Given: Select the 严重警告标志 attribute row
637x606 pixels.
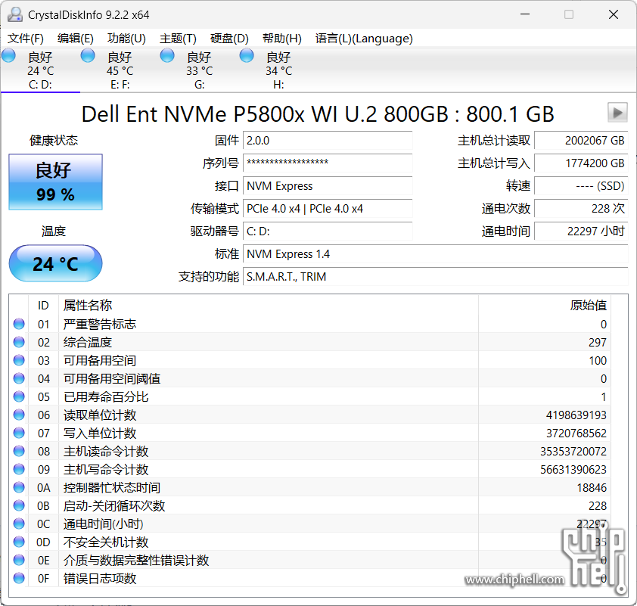Looking at the screenshot, I should 310,324.
